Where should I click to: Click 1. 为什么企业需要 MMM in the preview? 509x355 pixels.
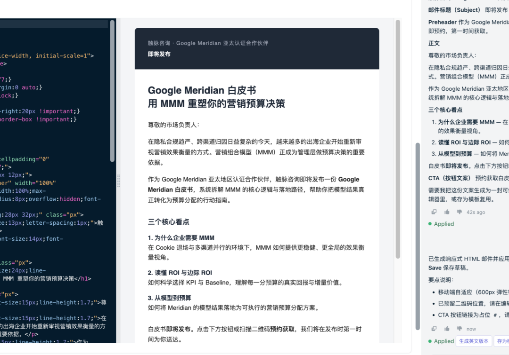tap(181, 238)
